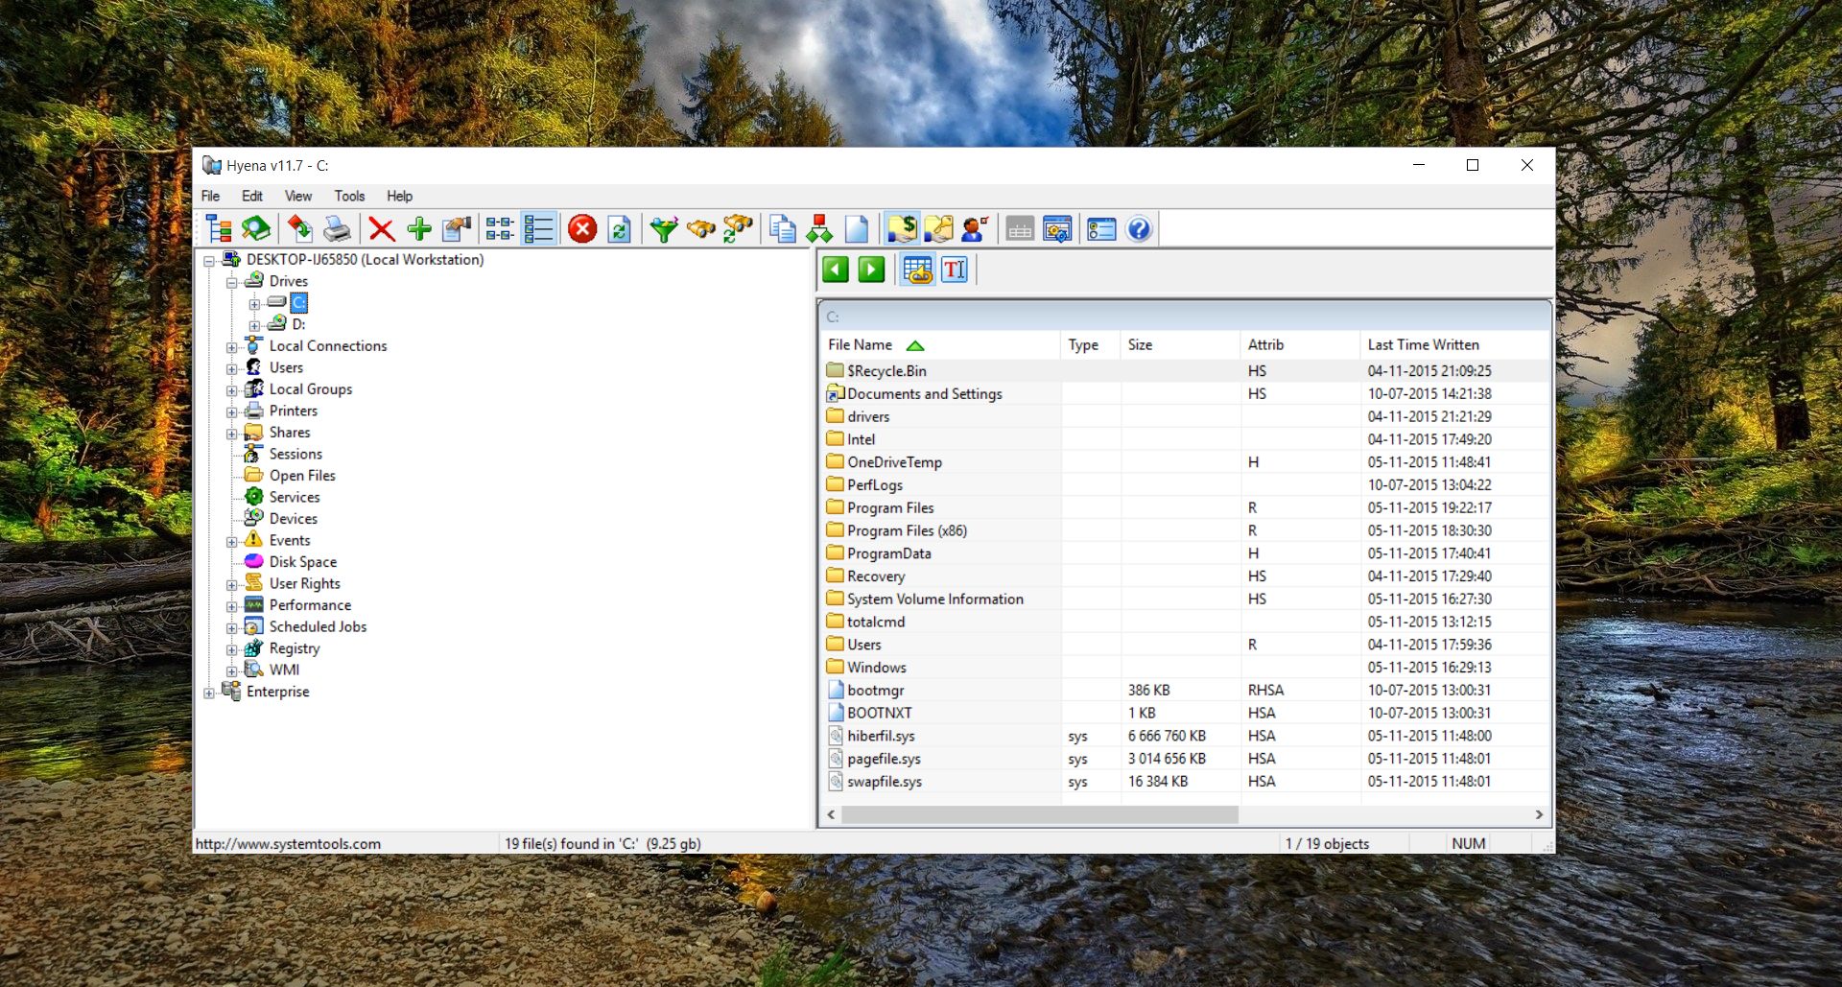Expand the Local Connections tree node
The image size is (1842, 987).
[231, 347]
